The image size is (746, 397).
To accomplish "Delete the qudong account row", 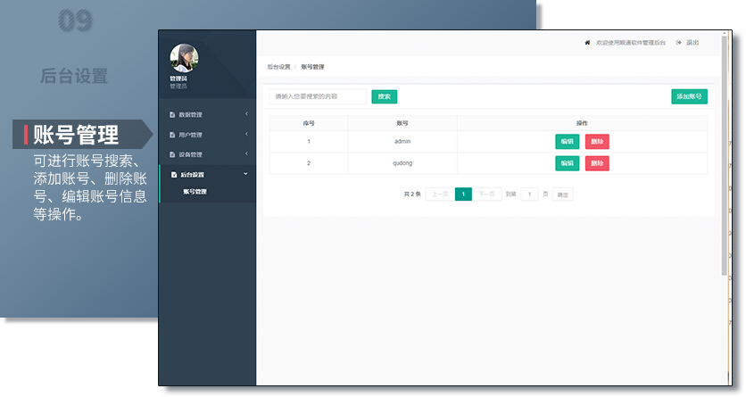I will tap(597, 163).
